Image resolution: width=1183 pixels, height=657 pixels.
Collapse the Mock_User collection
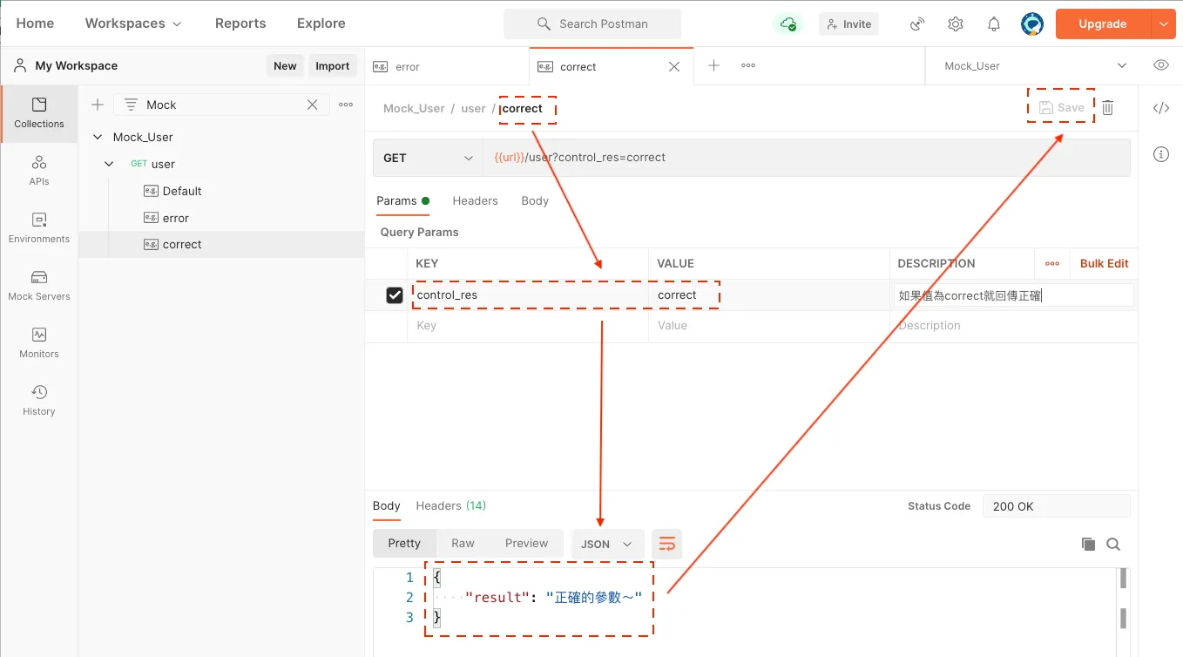(x=98, y=137)
